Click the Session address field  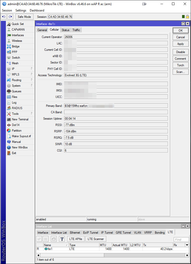pyautogui.click(x=60, y=17)
